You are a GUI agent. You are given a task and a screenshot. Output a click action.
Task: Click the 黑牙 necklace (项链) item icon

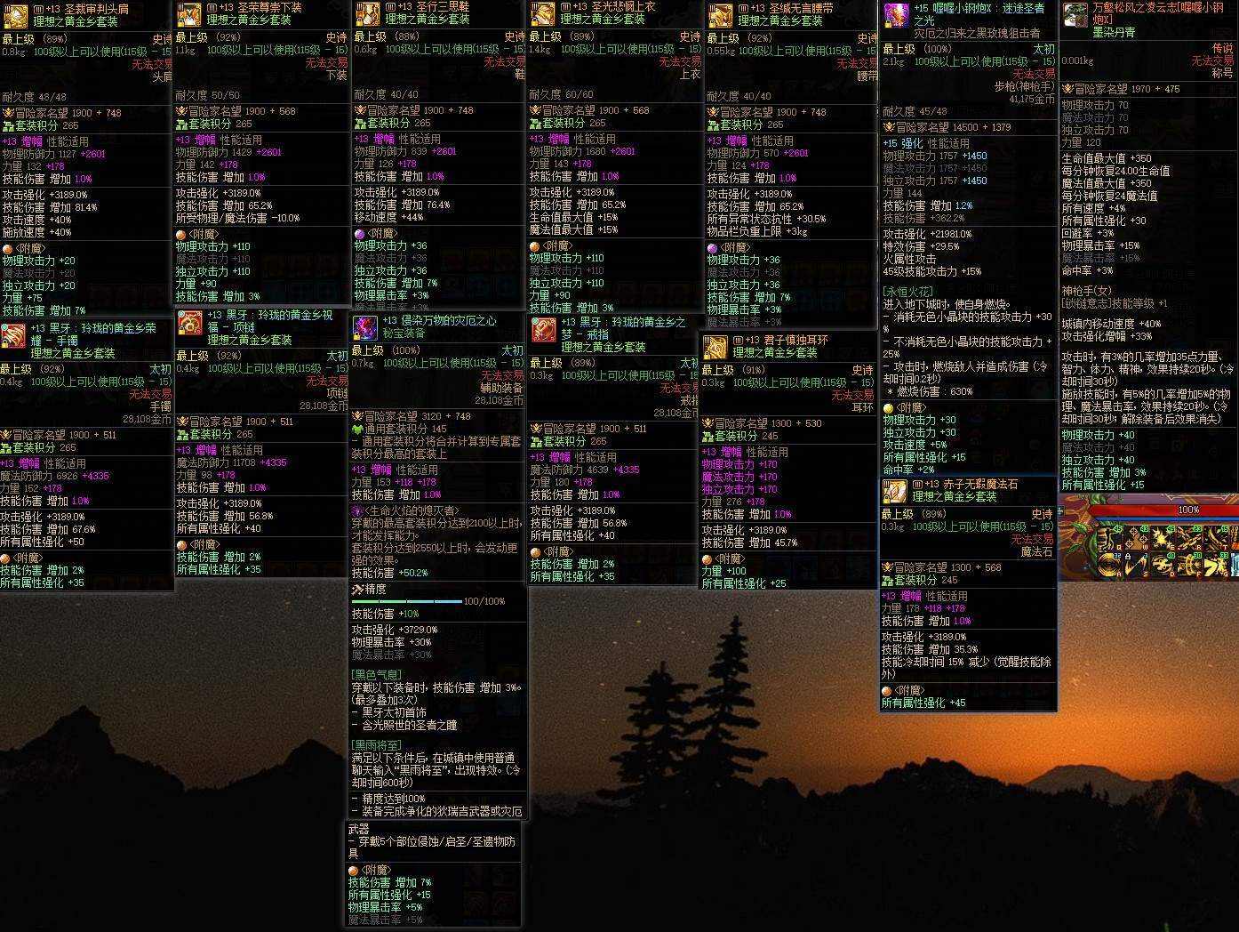[x=188, y=324]
